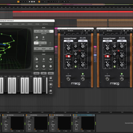Open the MOD tab in Animoog Z
The image size is (133, 133).
pyautogui.click(x=23, y=24)
